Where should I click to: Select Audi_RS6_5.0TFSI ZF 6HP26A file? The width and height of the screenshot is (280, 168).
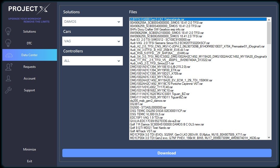click(x=198, y=53)
